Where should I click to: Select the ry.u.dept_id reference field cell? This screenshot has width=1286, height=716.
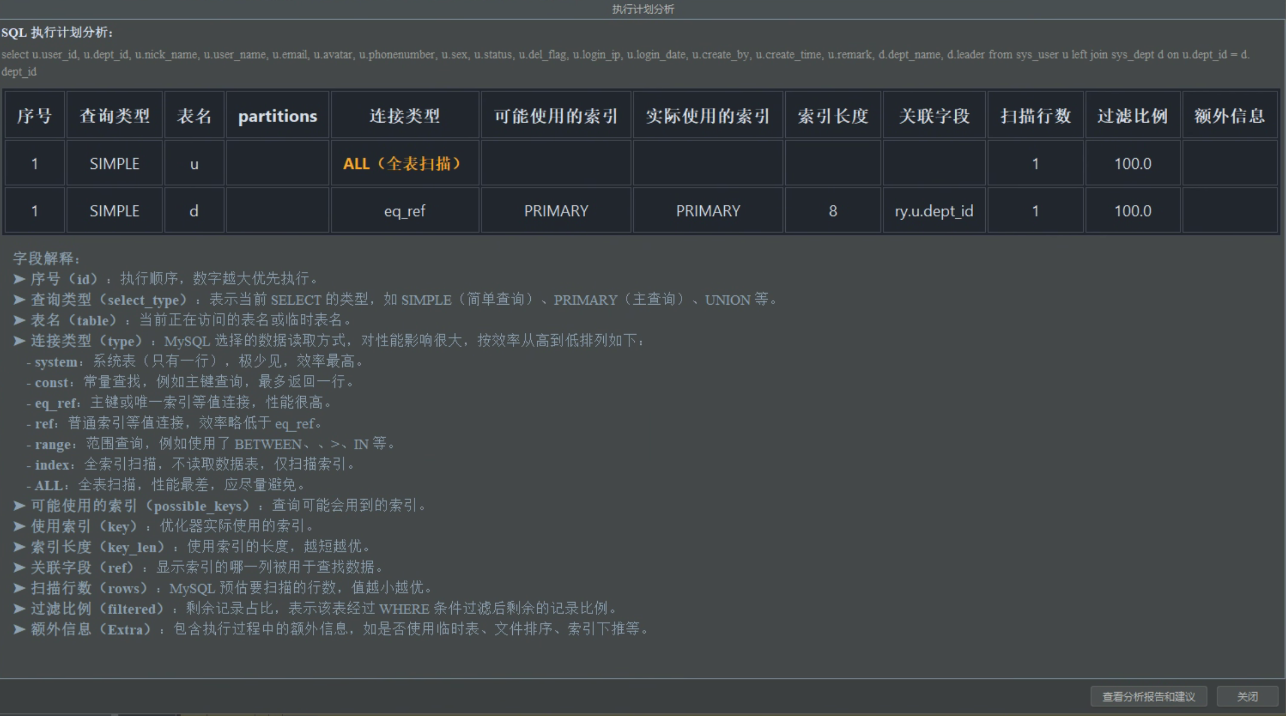coord(933,210)
